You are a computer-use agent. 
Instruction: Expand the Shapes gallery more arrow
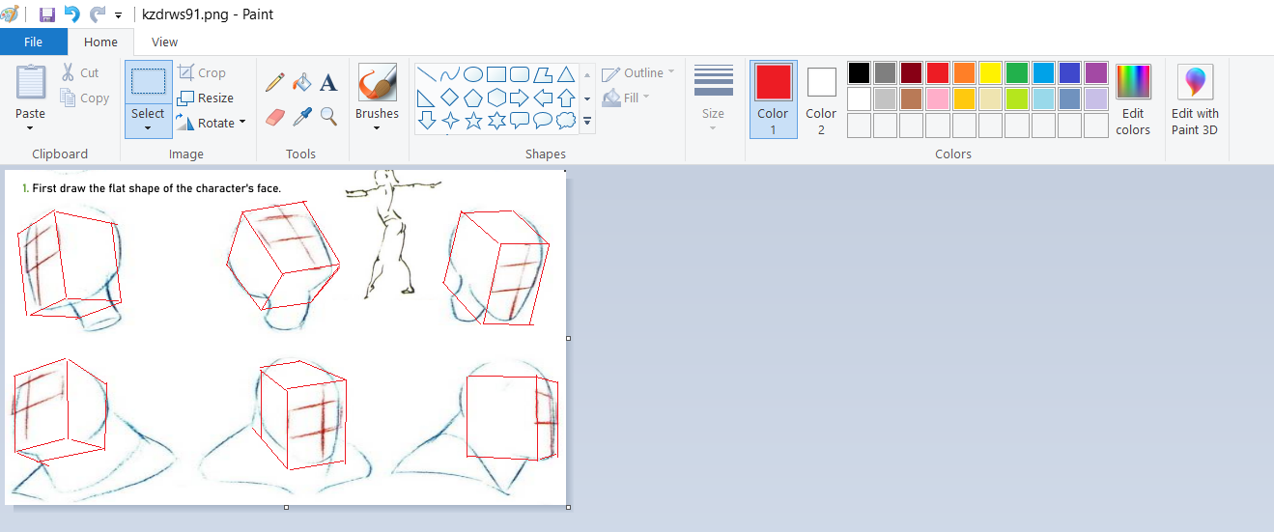(x=587, y=122)
